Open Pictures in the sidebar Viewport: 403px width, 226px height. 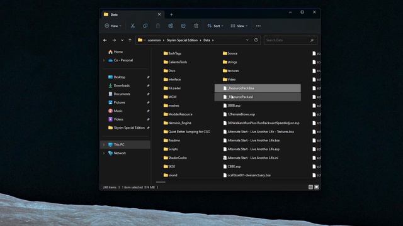(x=116, y=102)
